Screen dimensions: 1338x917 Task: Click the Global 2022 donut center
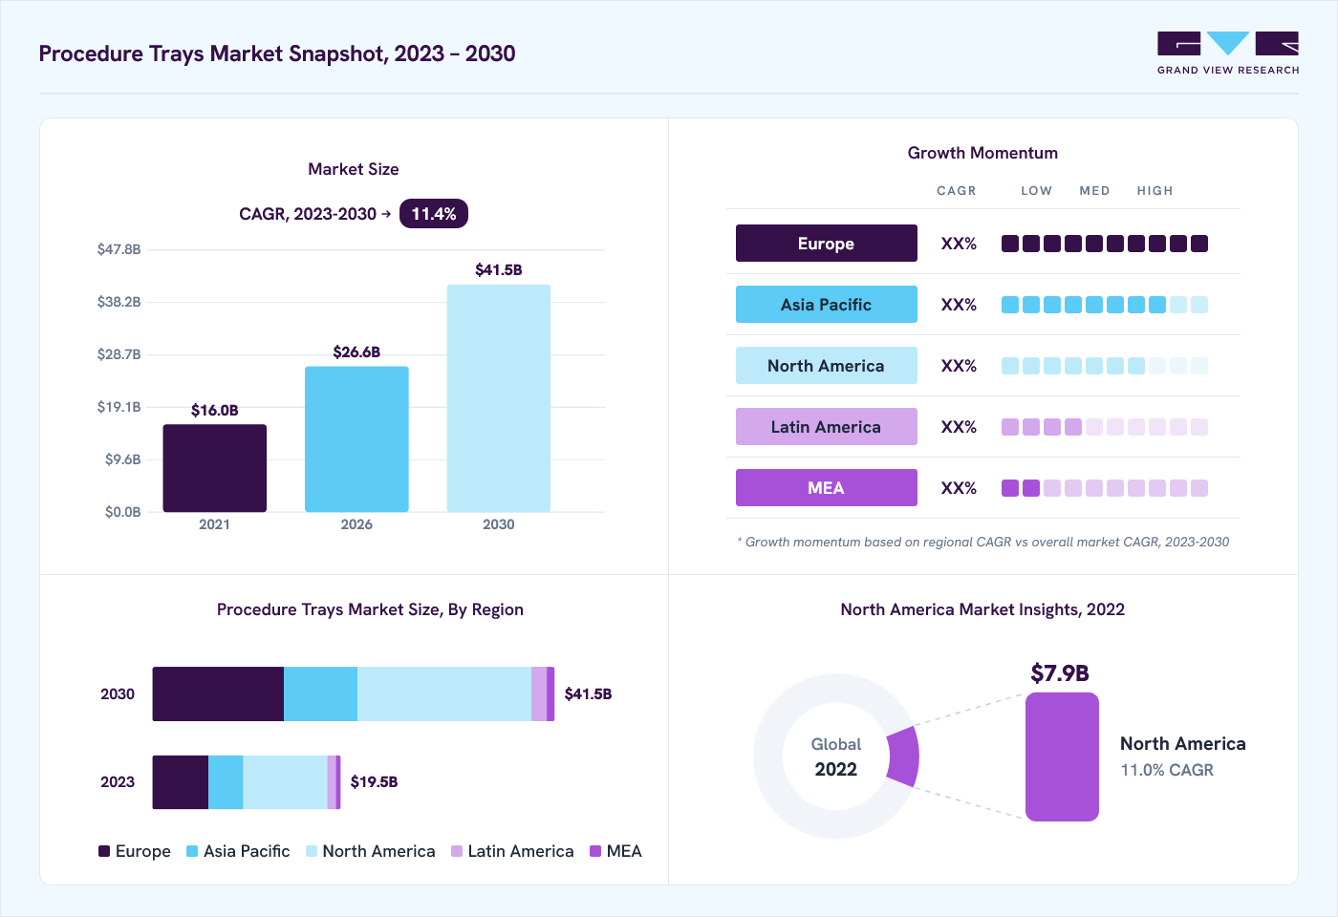click(836, 757)
